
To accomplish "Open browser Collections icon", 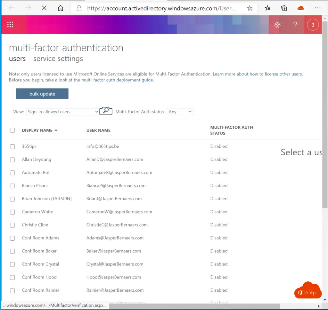I will (x=284, y=8).
